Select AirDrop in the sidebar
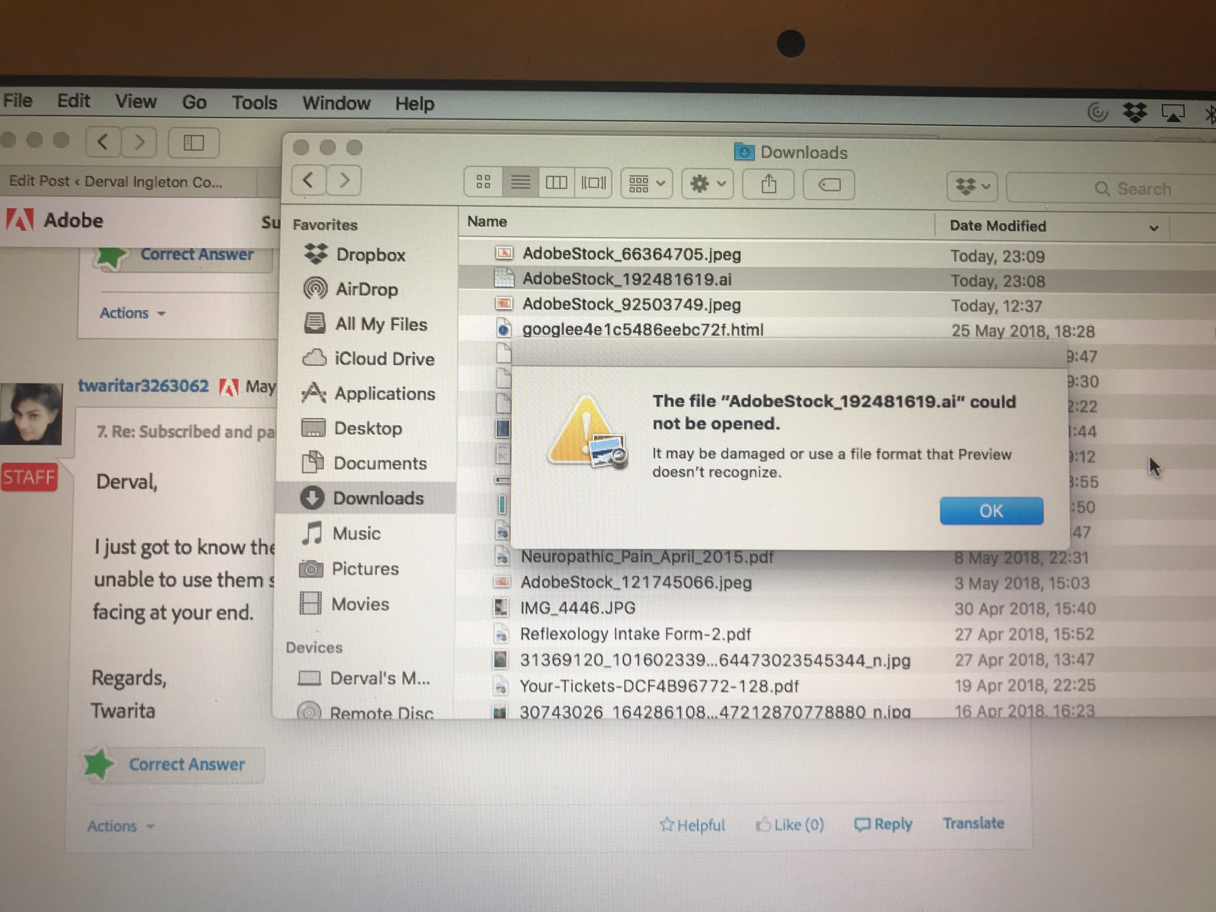 [366, 289]
